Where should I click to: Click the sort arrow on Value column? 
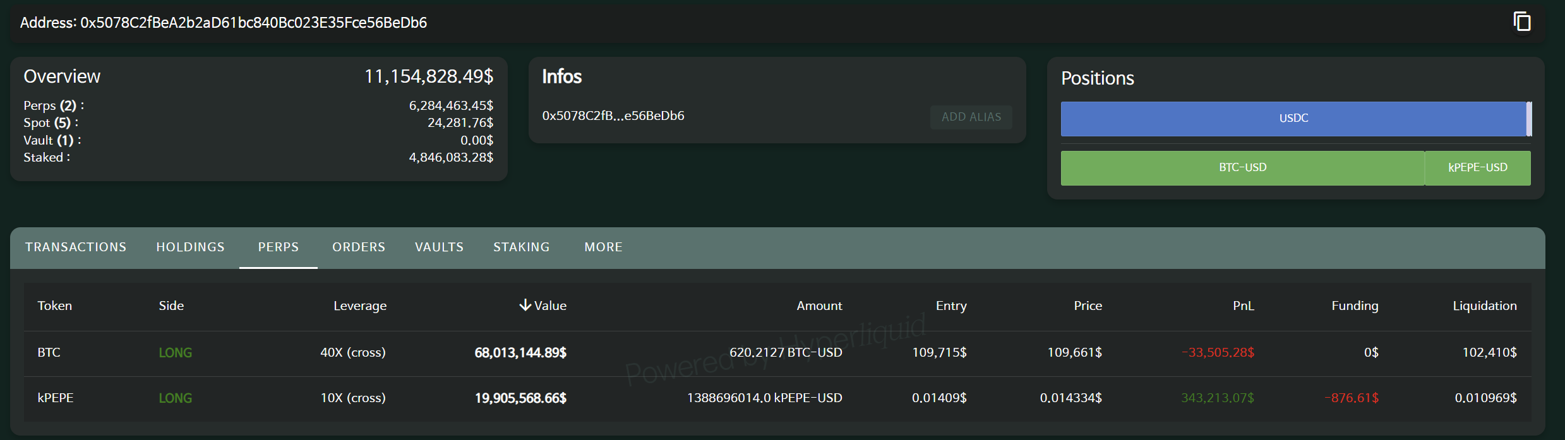tap(525, 305)
